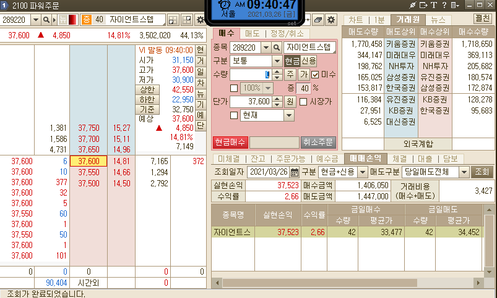Click the T font size icon in title bar
This screenshot has width=497, height=298.
tap(434, 5)
